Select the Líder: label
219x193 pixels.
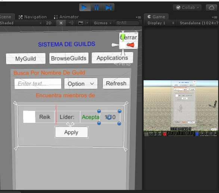67,117
